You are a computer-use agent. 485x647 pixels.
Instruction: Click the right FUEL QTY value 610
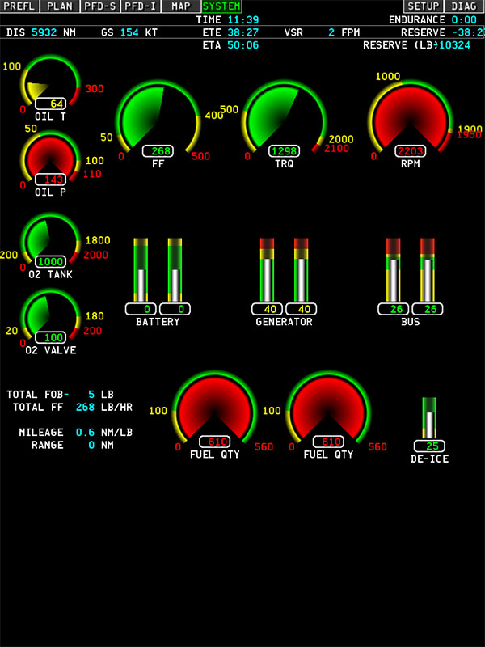coord(328,442)
